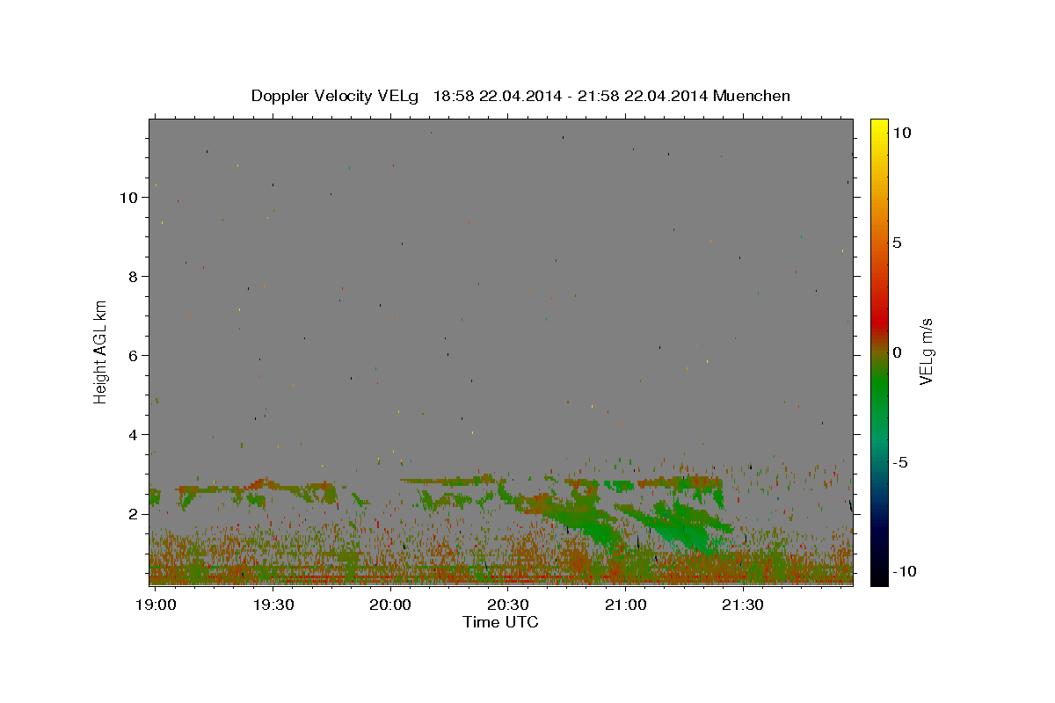
Task: Click the height axis label '4'
Action: pos(133,435)
